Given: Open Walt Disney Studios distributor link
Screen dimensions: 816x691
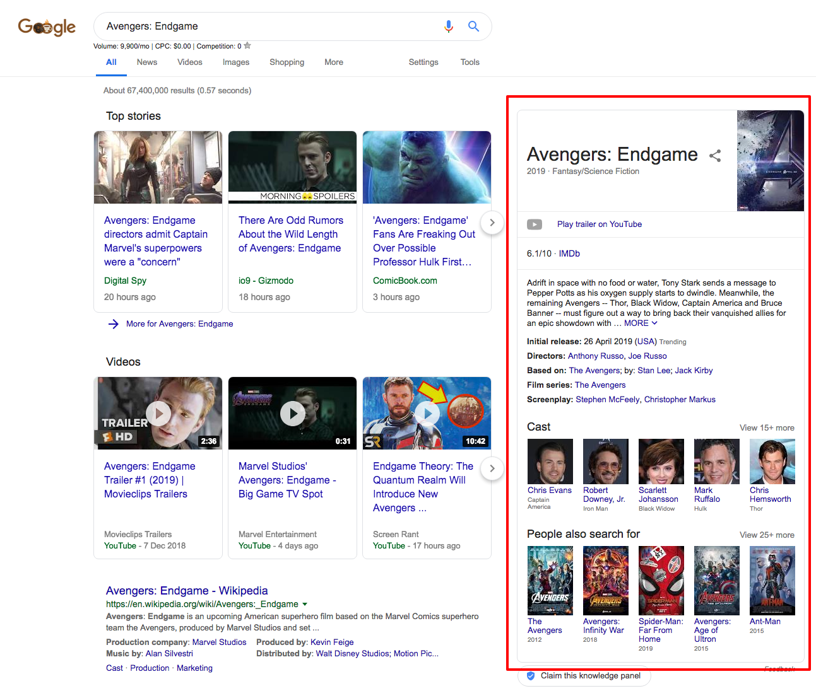Looking at the screenshot, I should point(353,654).
